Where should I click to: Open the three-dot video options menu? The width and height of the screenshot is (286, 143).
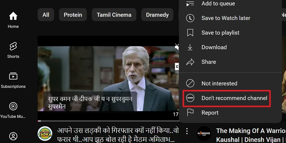pos(187,131)
